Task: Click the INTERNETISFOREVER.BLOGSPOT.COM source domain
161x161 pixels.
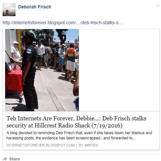Action: 40,145
